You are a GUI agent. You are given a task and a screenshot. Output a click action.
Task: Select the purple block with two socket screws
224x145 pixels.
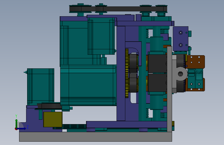click(x=181, y=39)
